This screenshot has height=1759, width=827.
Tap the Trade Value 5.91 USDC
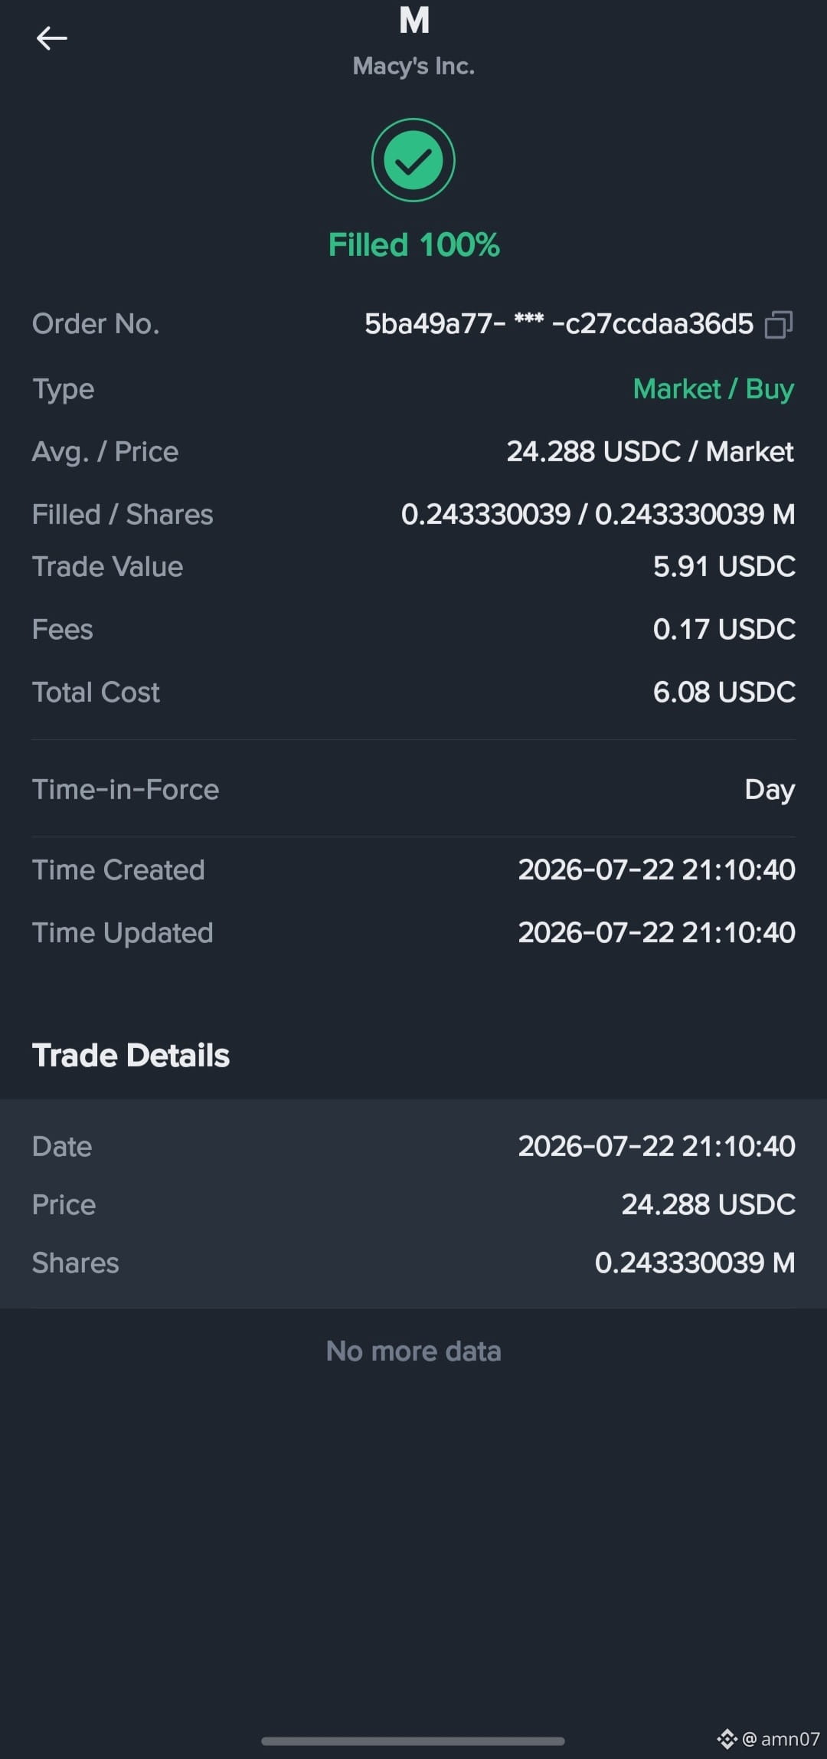(x=724, y=567)
